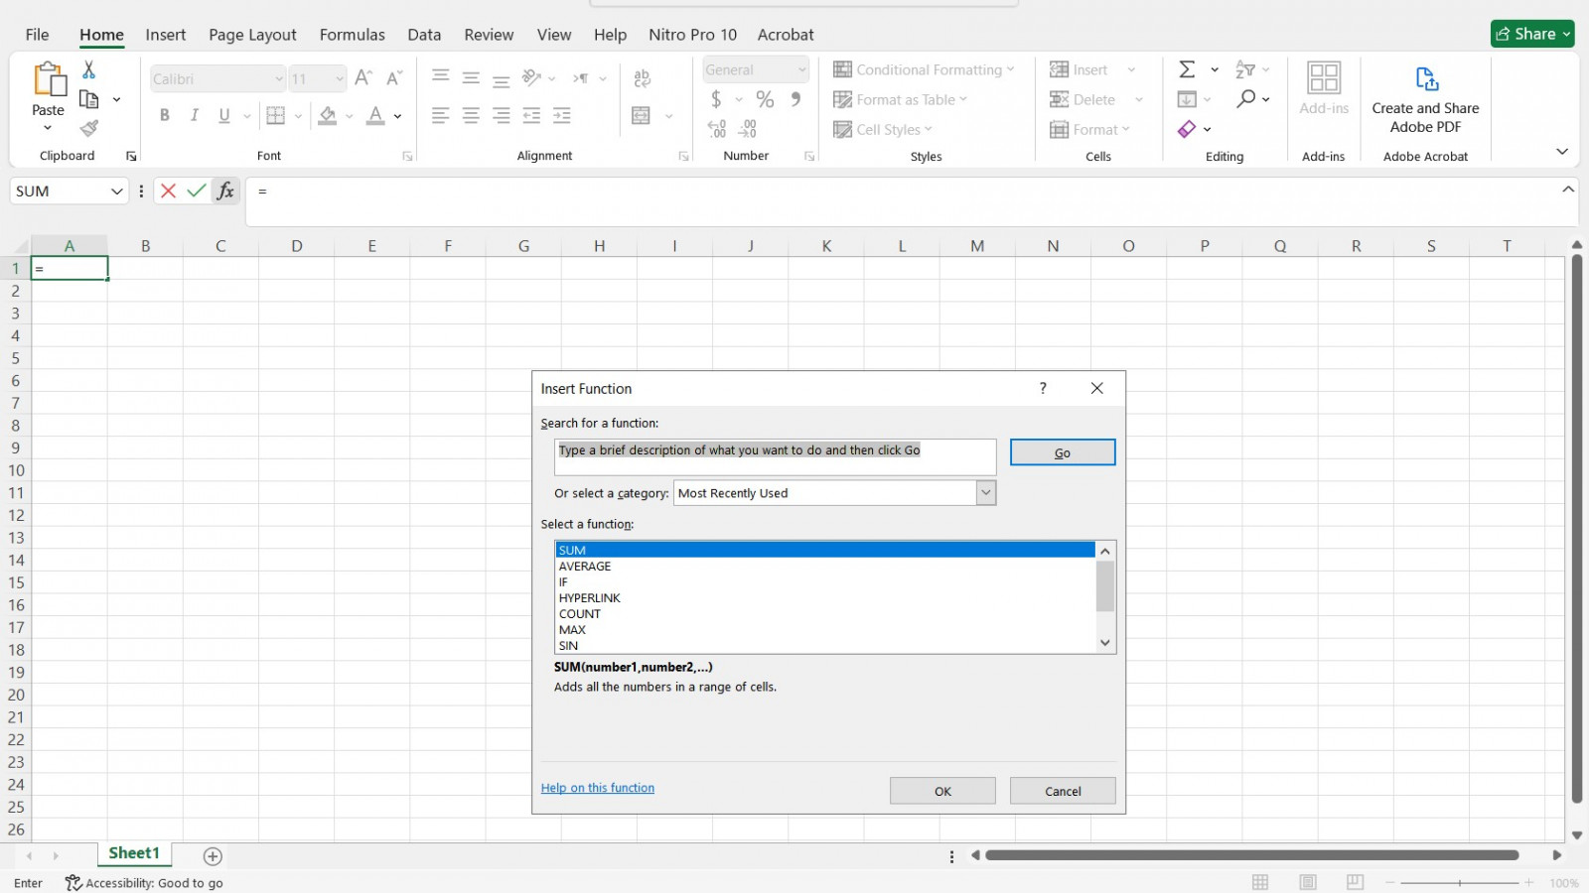
Task: Open the Calibri font name dropdown
Action: click(x=278, y=78)
